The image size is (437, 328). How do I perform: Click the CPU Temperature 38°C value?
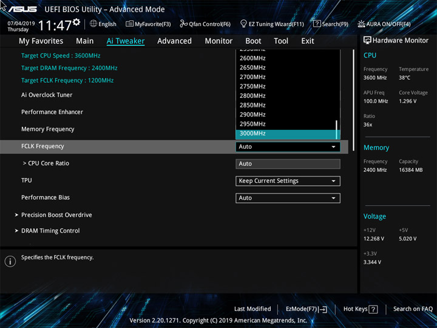coord(404,78)
